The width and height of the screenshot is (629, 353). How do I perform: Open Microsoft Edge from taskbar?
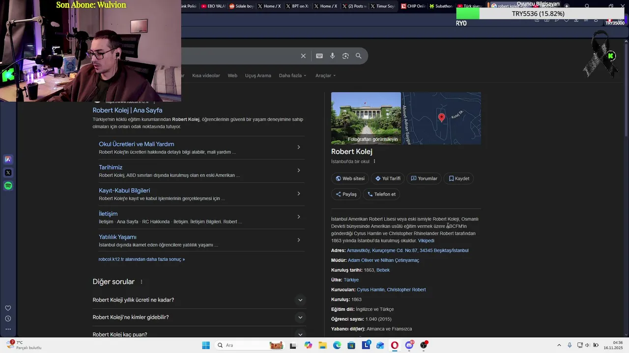pyautogui.click(x=337, y=345)
